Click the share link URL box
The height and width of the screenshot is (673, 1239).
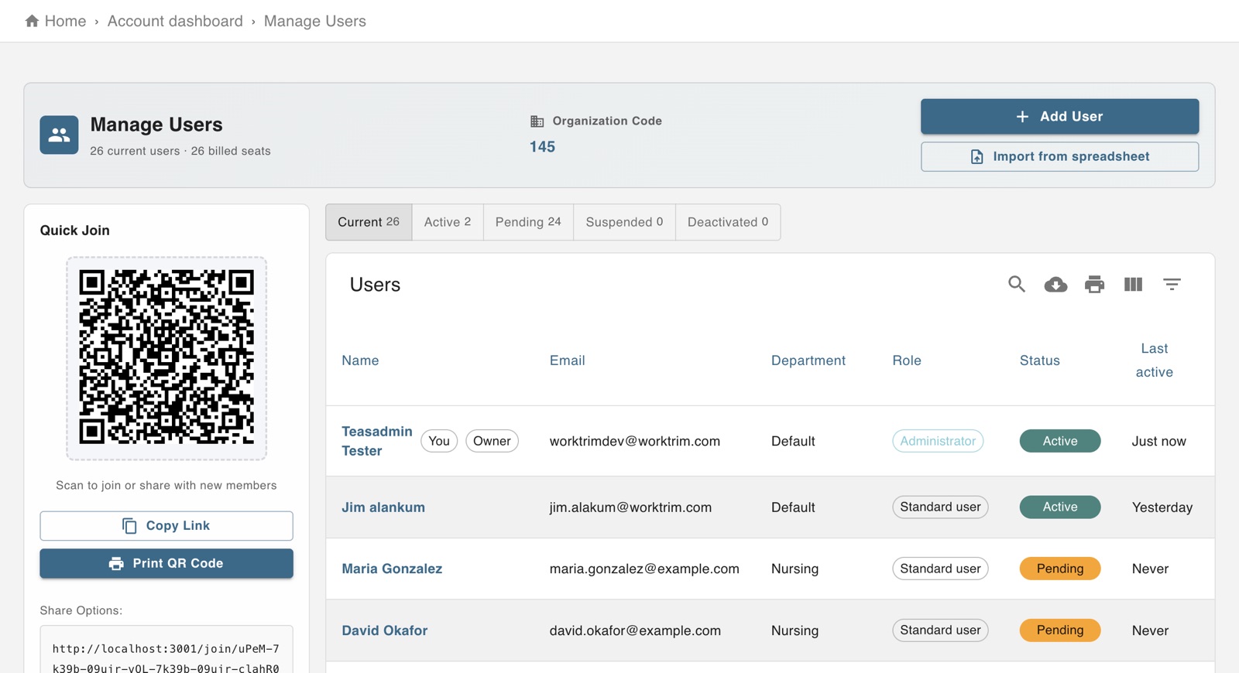point(166,650)
